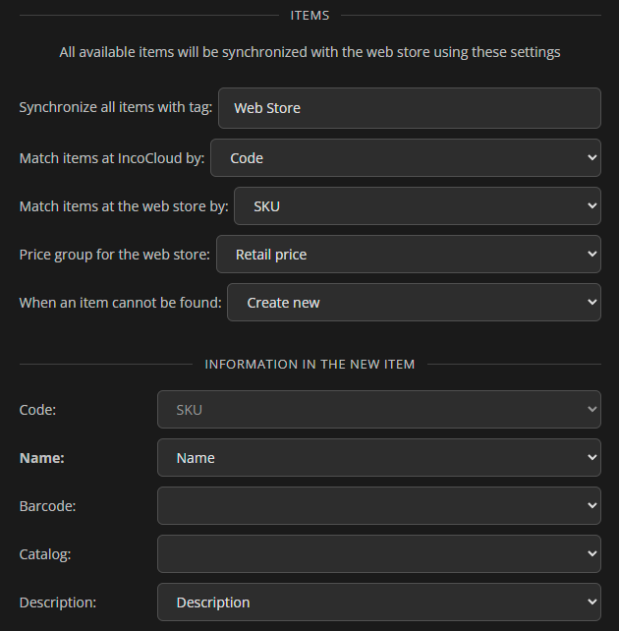
Task: Click the 'Synchronize all items with tag:' label
Action: point(116,107)
